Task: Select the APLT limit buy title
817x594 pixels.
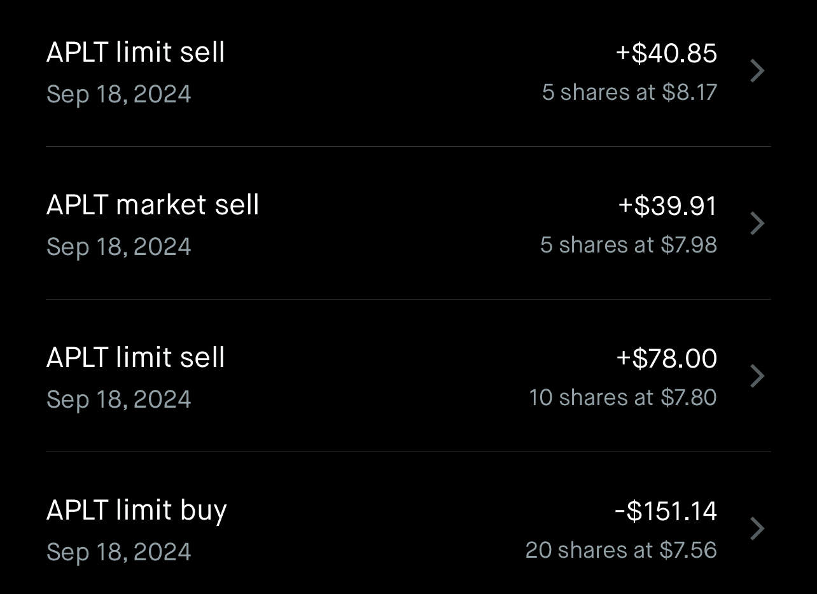Action: point(137,510)
